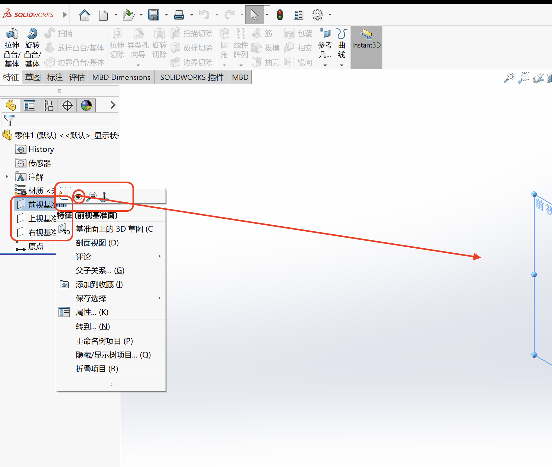Switch to the 草图 tab
This screenshot has width=552, height=467.
[x=33, y=77]
